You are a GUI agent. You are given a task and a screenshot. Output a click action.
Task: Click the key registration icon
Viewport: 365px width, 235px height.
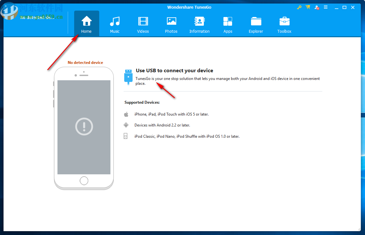coord(299,7)
